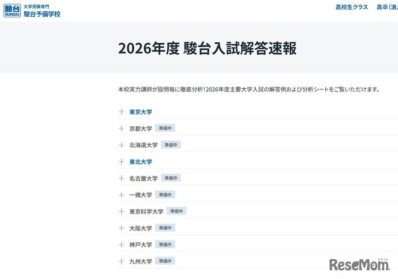The width and height of the screenshot is (398, 279).
Task: Click the 2026年度 駿台入試解答速報 heading
Action: click(x=207, y=48)
